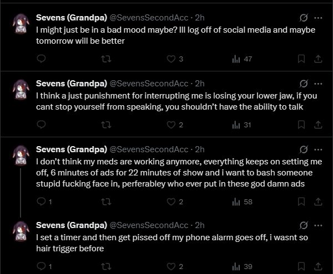
Task: Share the 'meds are working' tweet
Action: pos(318,201)
